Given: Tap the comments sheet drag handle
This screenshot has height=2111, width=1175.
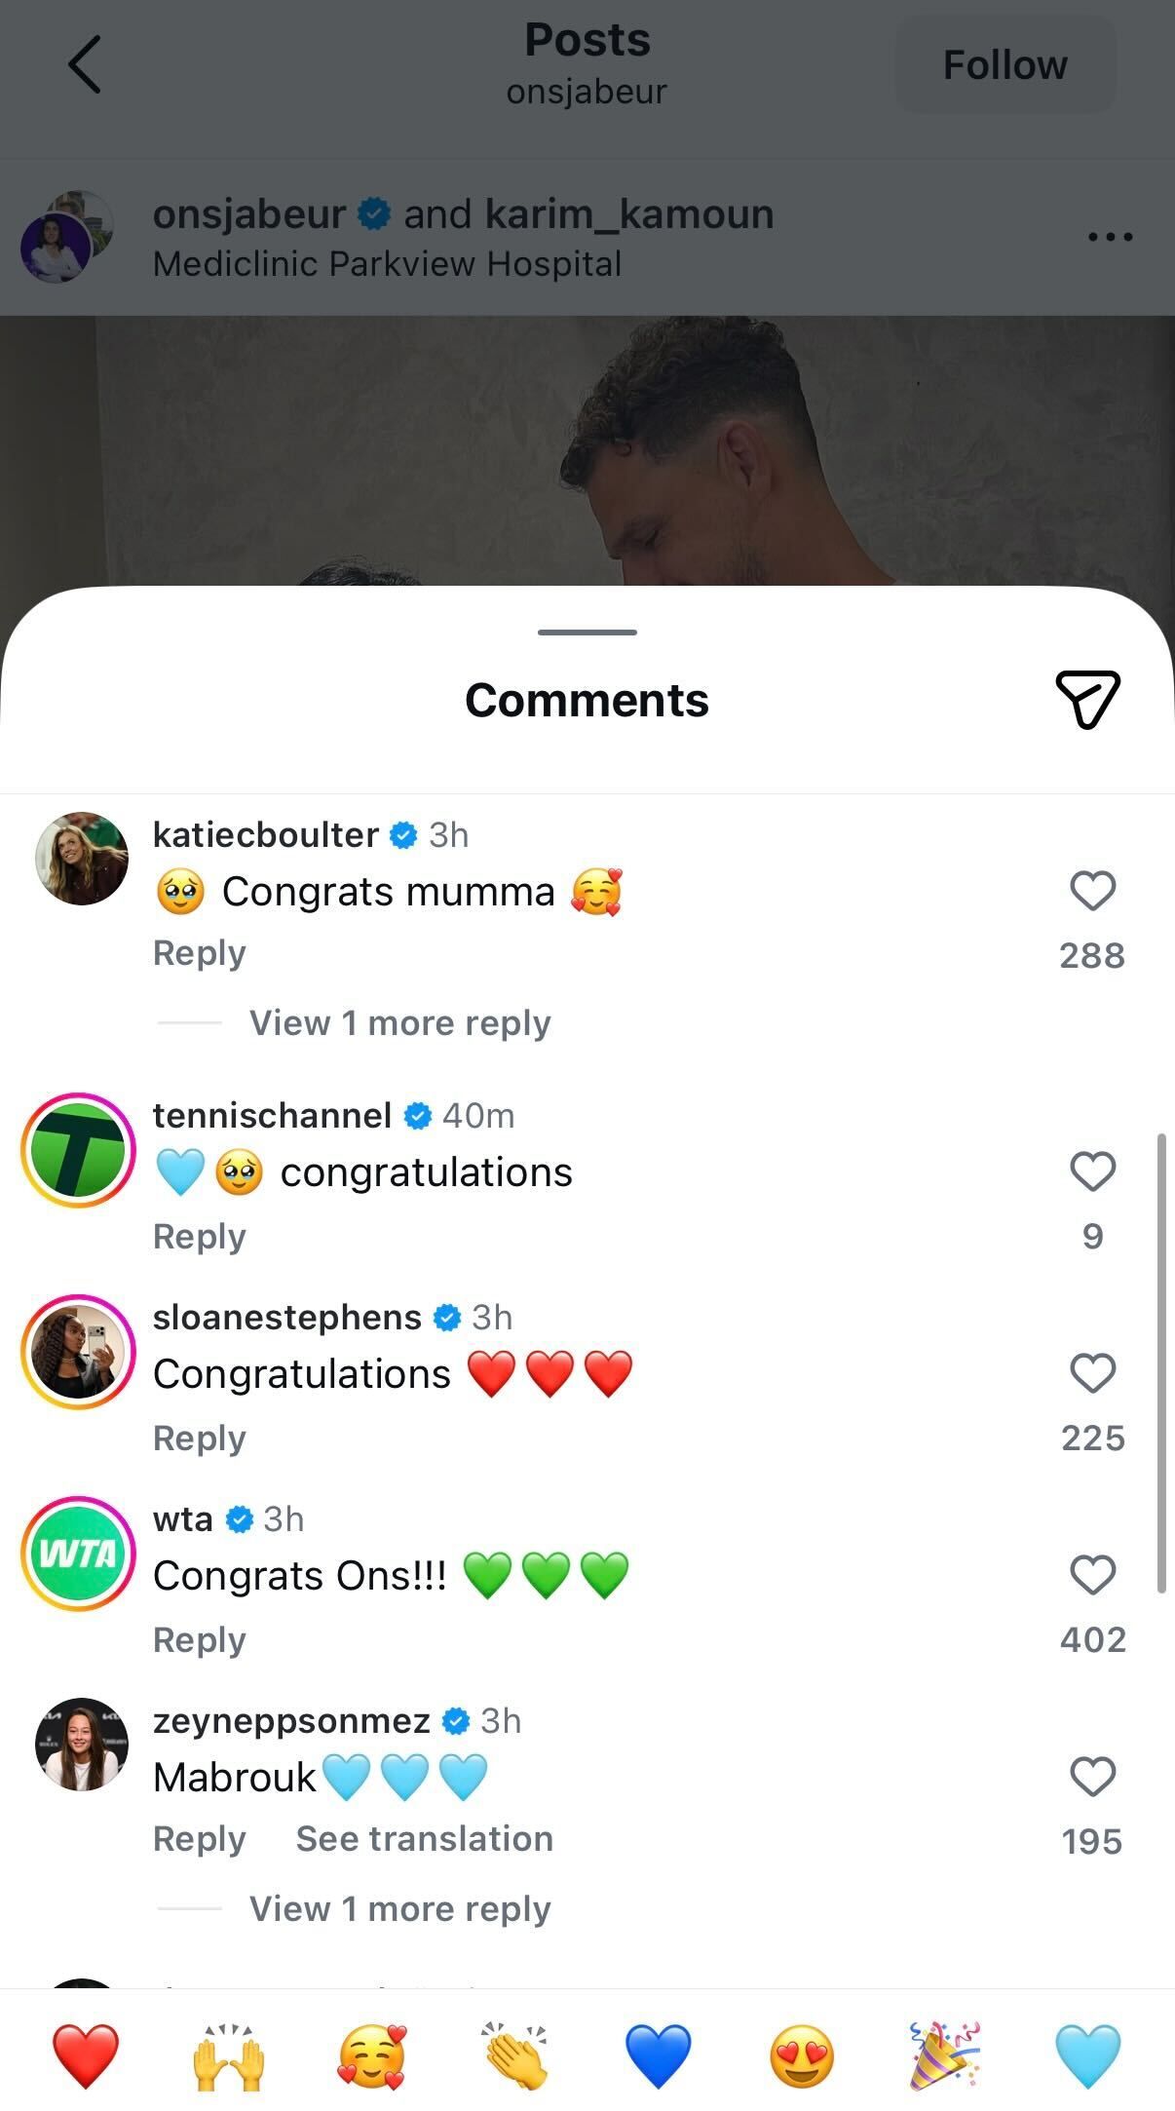Looking at the screenshot, I should pos(587,633).
